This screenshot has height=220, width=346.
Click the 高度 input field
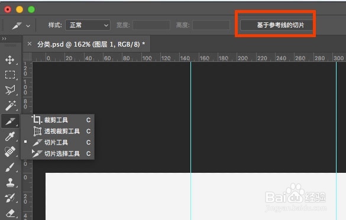(211, 25)
